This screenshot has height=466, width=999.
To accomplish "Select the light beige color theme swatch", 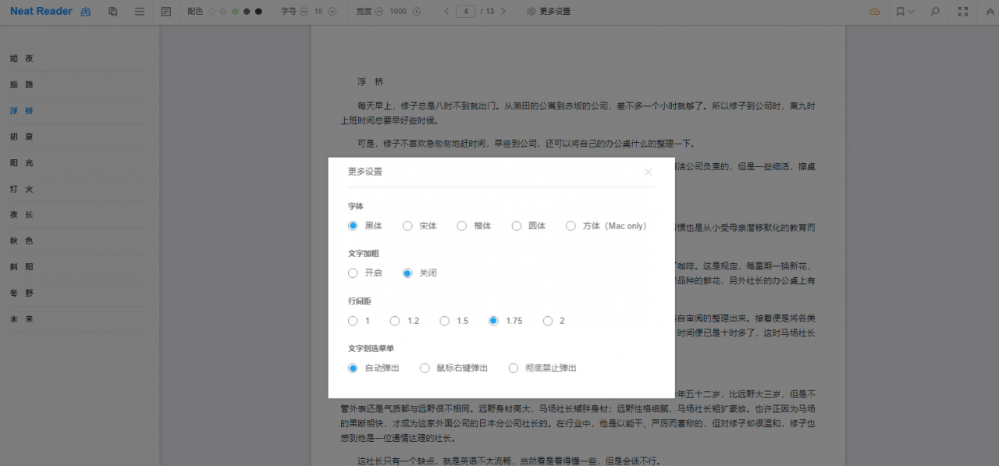I will [x=223, y=12].
